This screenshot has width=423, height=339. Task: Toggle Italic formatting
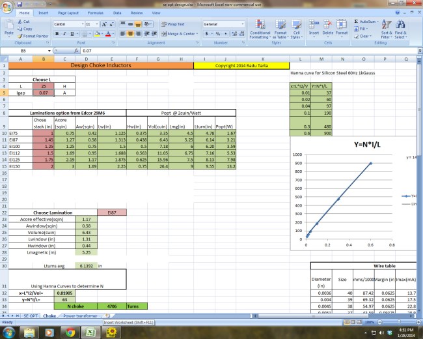click(x=62, y=33)
